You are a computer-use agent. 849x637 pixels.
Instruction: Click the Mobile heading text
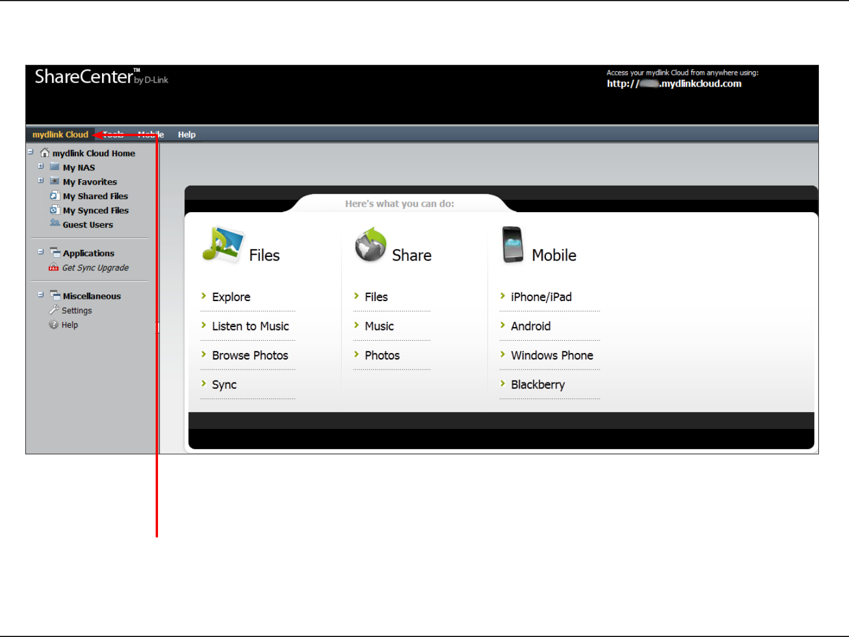pos(554,255)
